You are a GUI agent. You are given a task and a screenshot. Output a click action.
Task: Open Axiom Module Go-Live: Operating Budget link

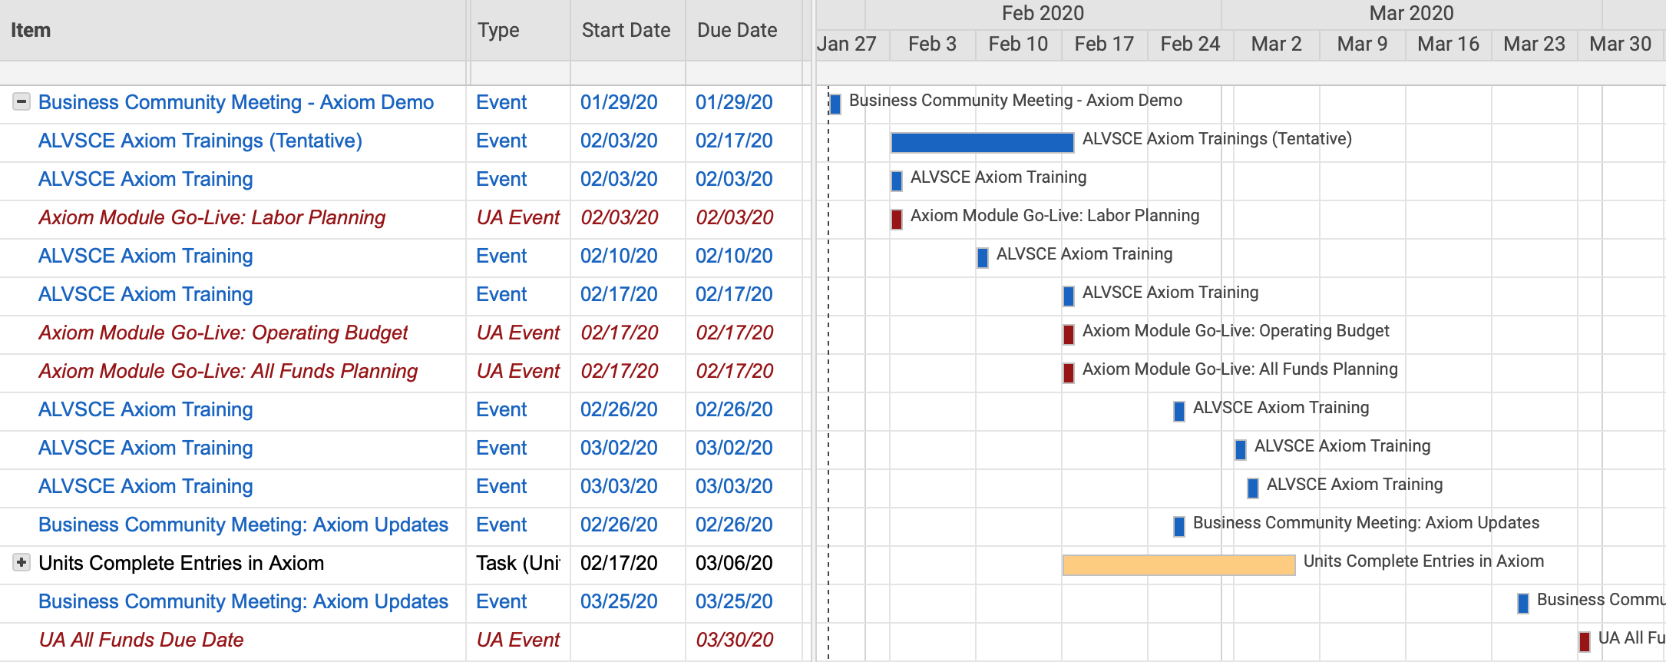click(223, 333)
